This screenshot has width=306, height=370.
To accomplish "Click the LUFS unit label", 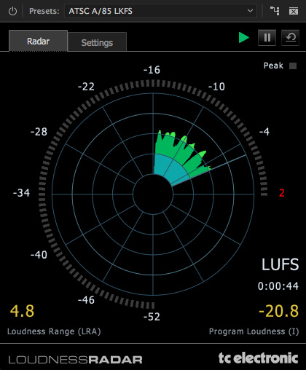I will click(280, 264).
